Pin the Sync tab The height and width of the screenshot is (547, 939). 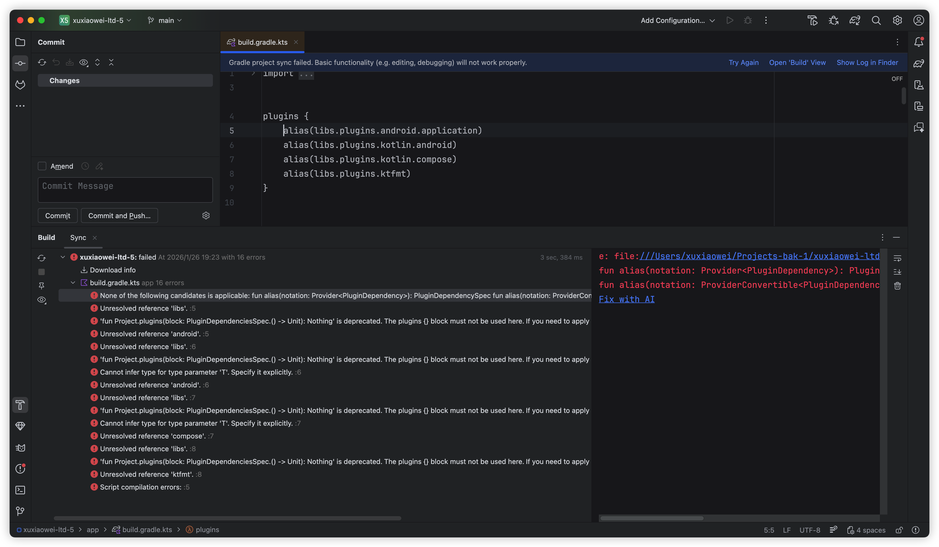(x=41, y=285)
